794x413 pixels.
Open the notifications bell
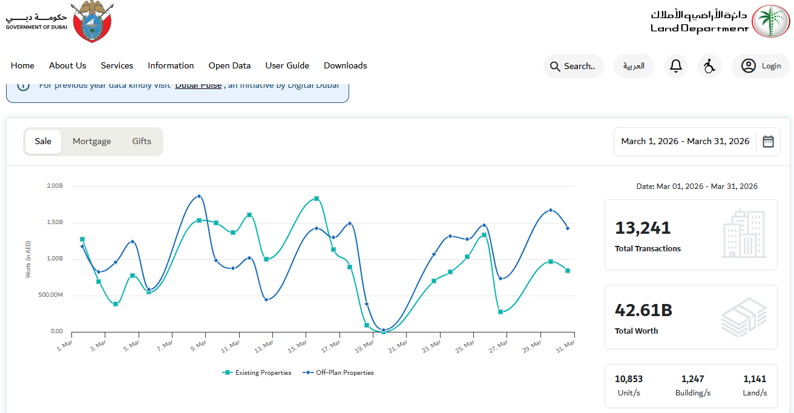(x=676, y=66)
